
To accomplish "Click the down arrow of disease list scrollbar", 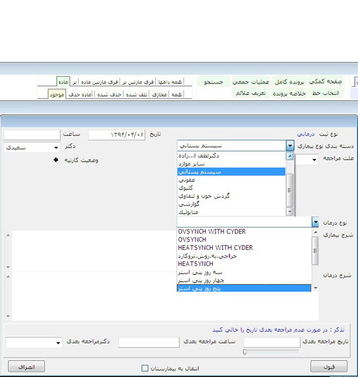I will [x=290, y=211].
